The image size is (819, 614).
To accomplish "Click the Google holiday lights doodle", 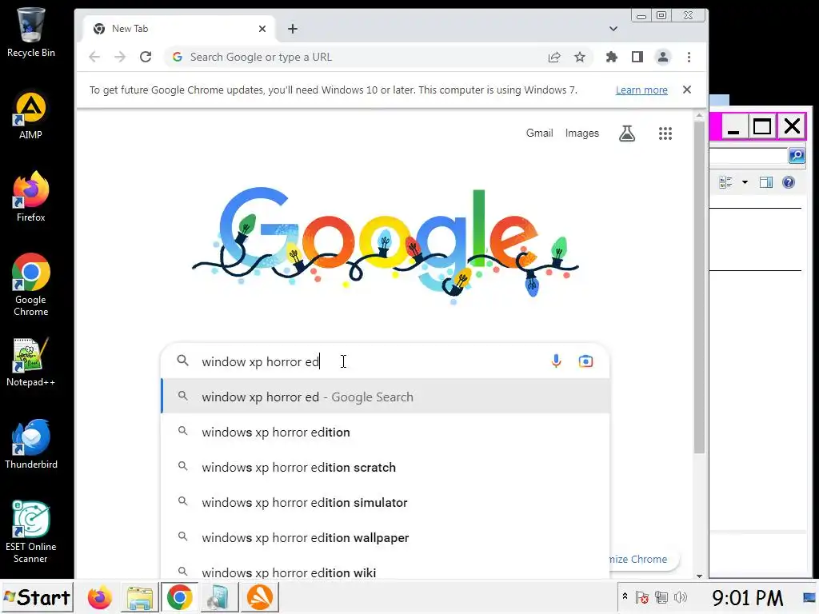I will 386,245.
